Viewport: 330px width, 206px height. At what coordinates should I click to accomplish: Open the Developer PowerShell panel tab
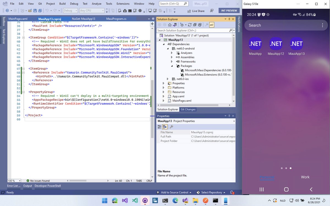[x=48, y=186]
